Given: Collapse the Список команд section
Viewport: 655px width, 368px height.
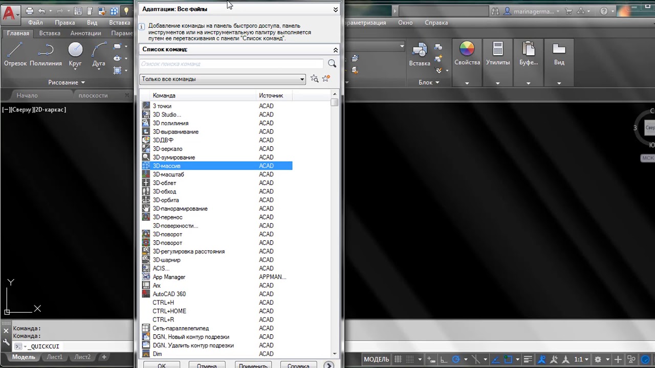Looking at the screenshot, I should click(x=336, y=50).
